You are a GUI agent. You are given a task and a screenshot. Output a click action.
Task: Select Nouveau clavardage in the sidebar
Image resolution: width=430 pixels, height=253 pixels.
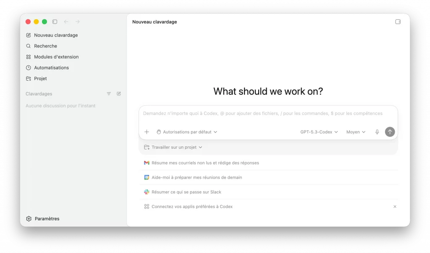[55, 35]
